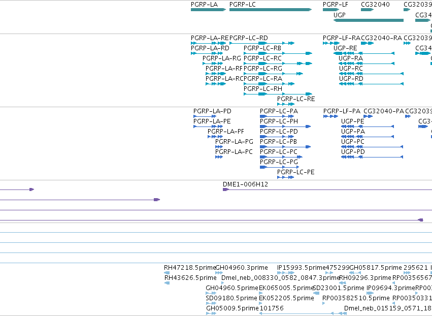Viewport: 432px width, 316px height.
Task: Select transcript PGRP-LA-RE
Action: tap(208, 43)
